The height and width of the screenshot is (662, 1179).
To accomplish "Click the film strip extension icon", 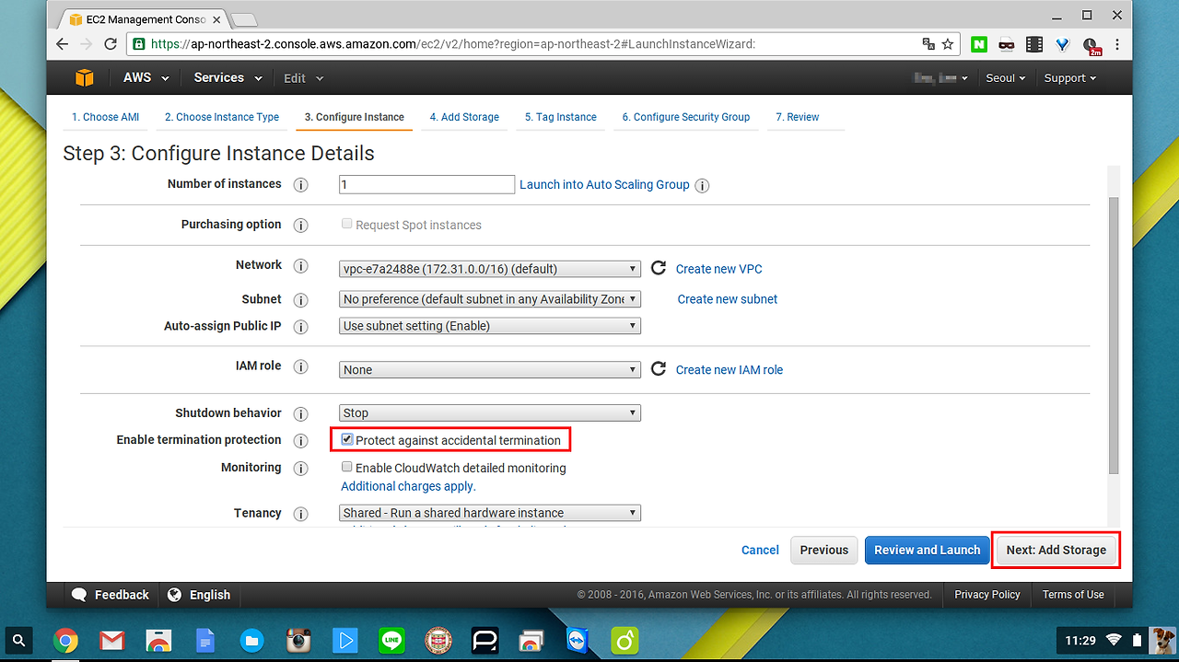I will click(x=1034, y=43).
